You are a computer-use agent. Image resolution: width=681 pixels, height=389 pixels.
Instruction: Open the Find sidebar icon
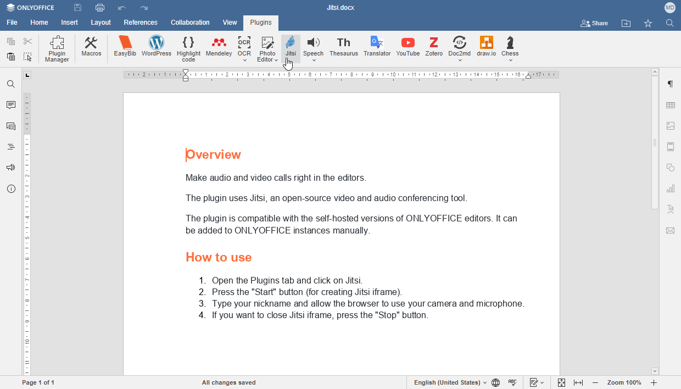(x=11, y=84)
